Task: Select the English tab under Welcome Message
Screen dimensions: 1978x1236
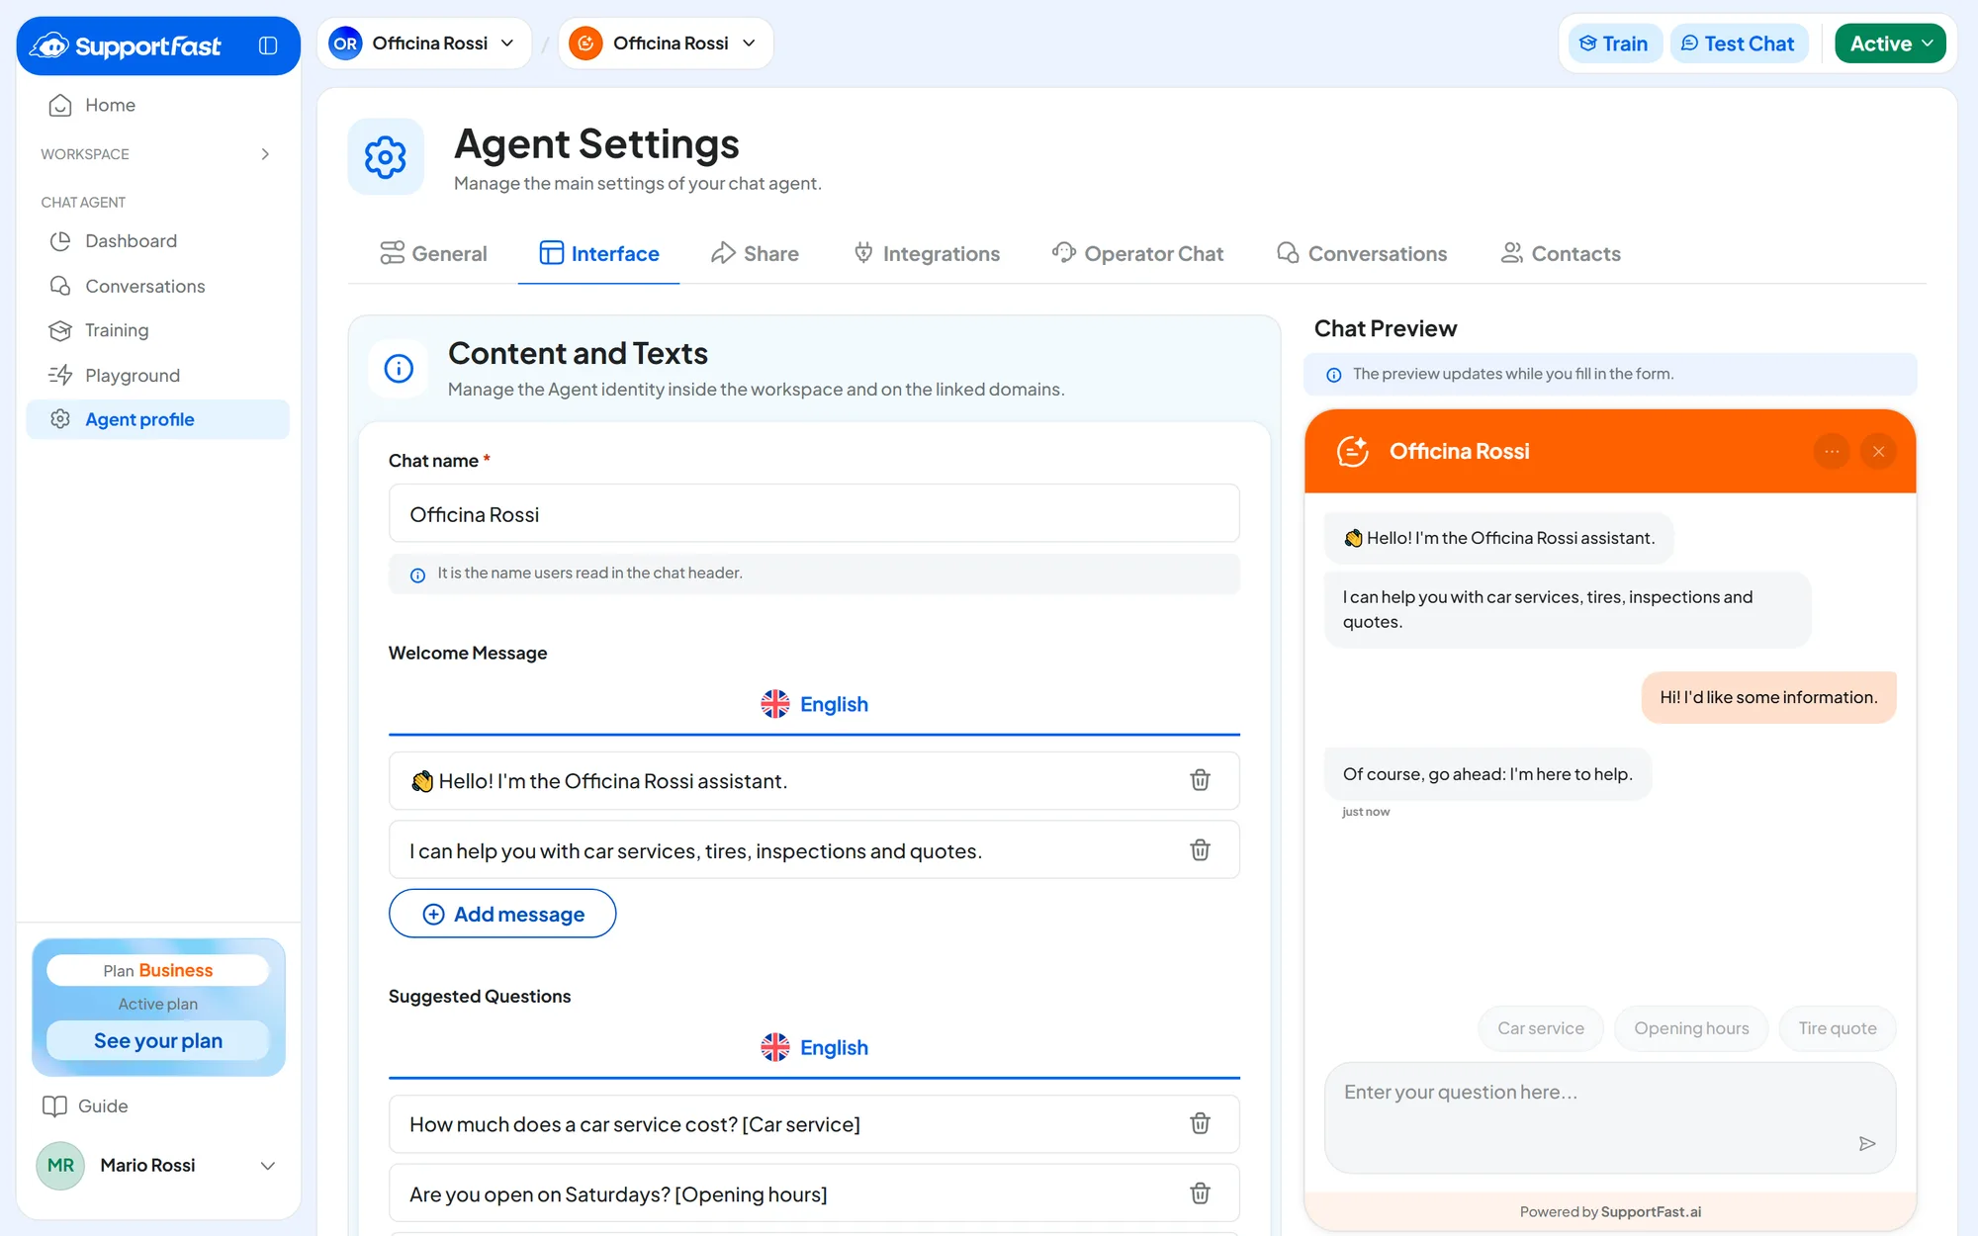Action: pos(814,704)
